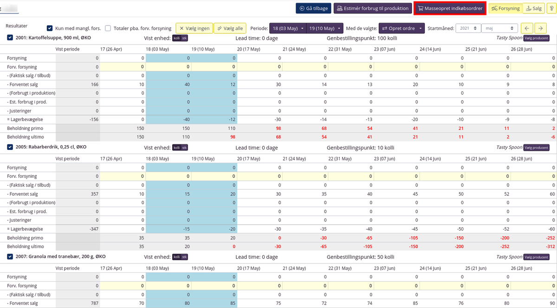
Task: Enable Totaler pba. forv. forsyning checkbox
Action: [108, 28]
